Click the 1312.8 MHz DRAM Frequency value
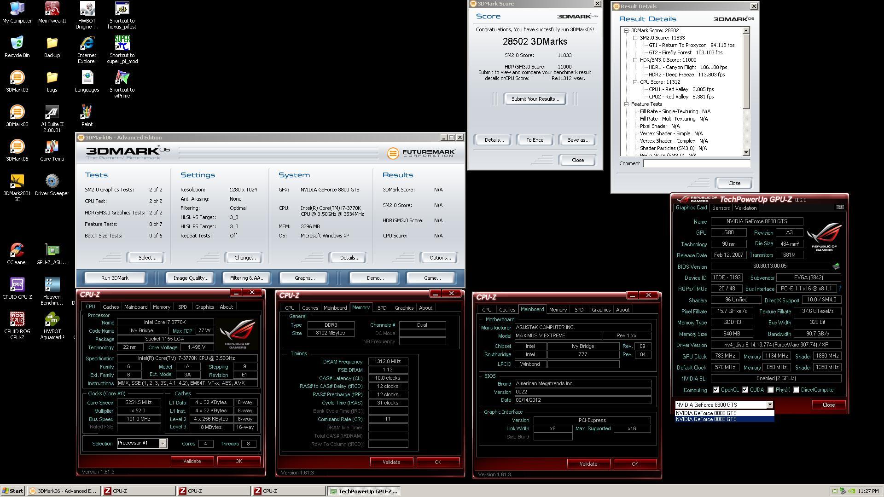This screenshot has height=497, width=884. 388,362
